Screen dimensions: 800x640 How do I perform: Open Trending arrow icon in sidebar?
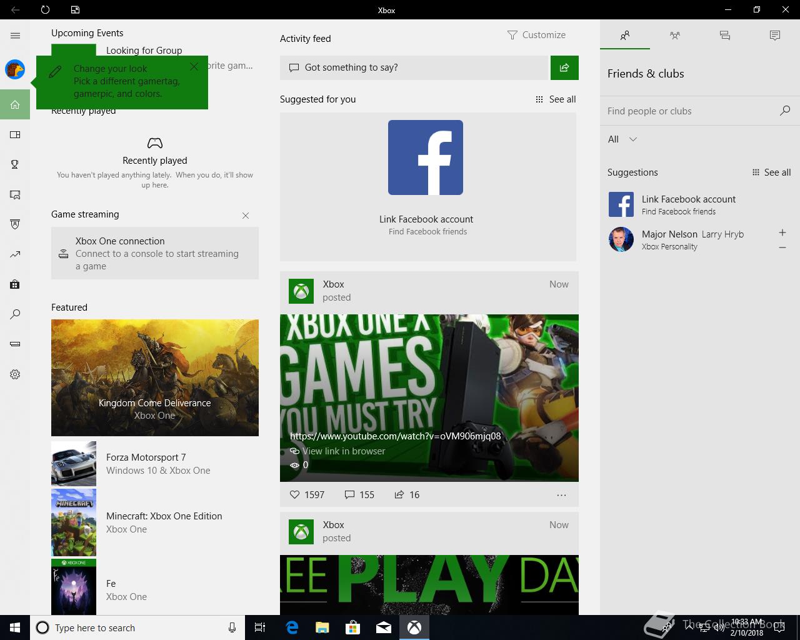15,254
